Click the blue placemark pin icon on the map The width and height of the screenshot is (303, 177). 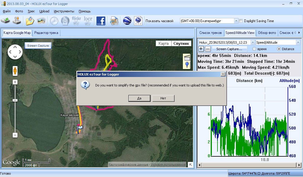point(187,65)
